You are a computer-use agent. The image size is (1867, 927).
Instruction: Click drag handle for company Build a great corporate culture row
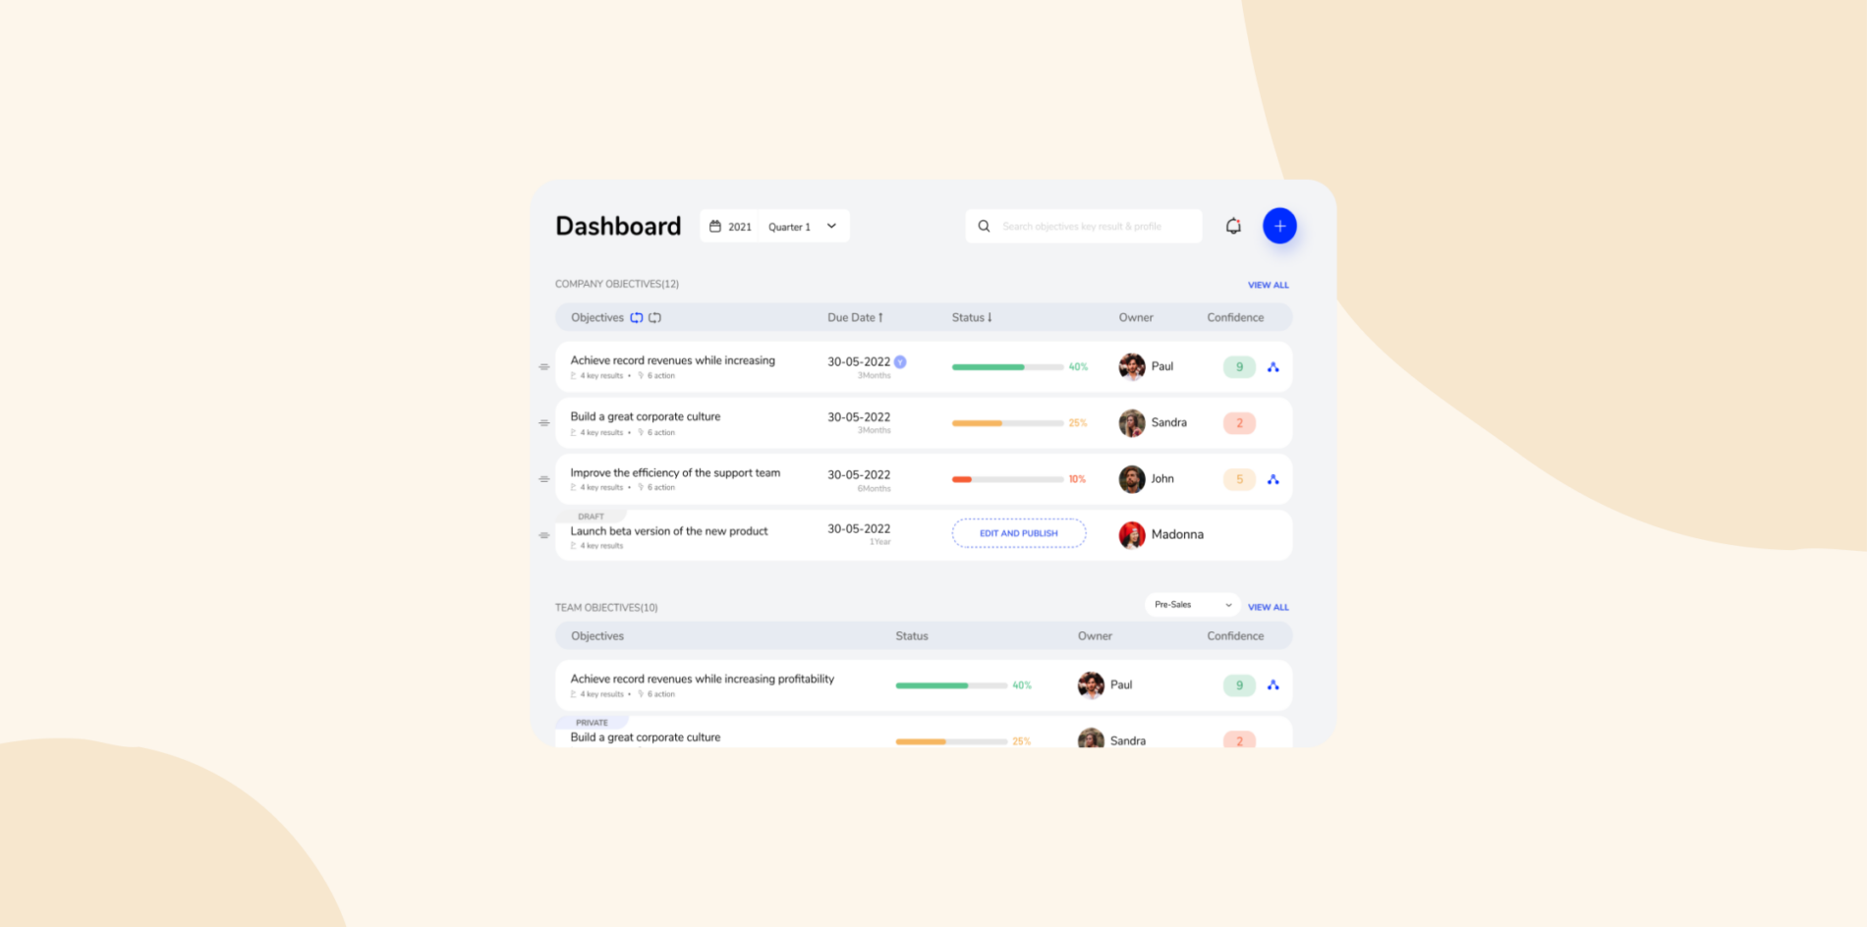coord(543,423)
